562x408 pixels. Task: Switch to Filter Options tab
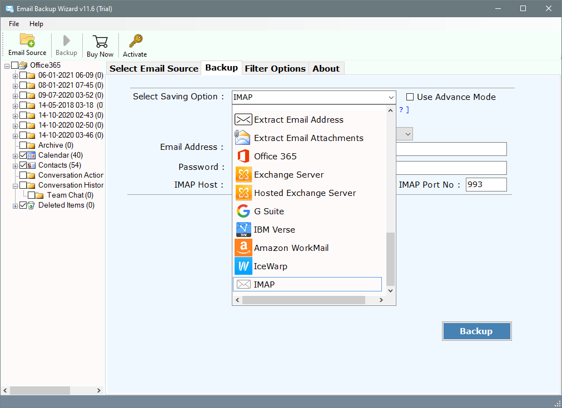click(x=275, y=68)
